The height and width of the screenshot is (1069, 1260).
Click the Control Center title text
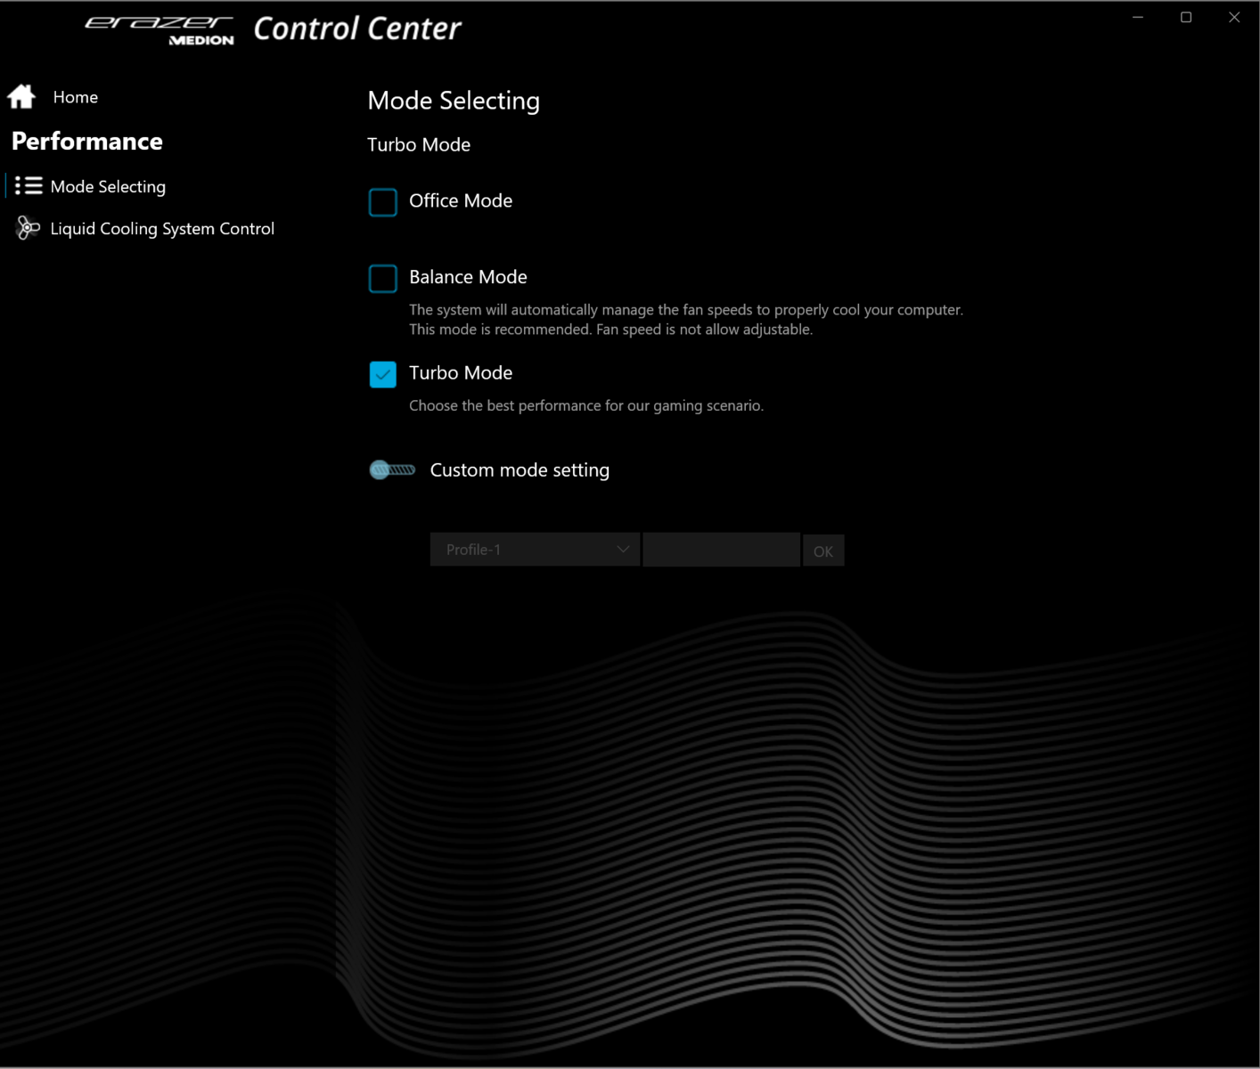point(357,29)
